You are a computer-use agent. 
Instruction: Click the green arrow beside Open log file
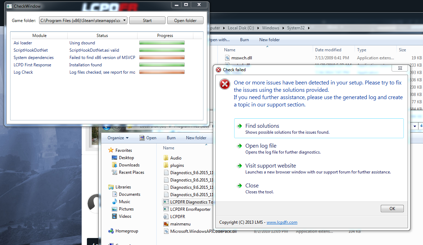click(239, 146)
